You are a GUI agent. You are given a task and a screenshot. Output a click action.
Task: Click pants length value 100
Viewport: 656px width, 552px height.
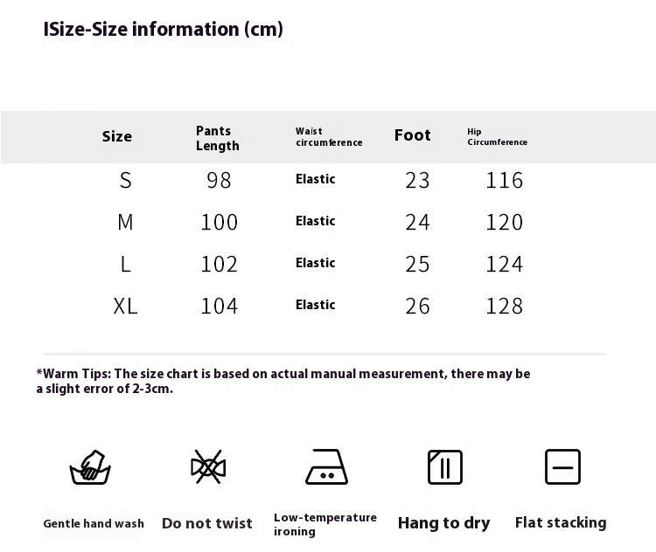(x=220, y=223)
